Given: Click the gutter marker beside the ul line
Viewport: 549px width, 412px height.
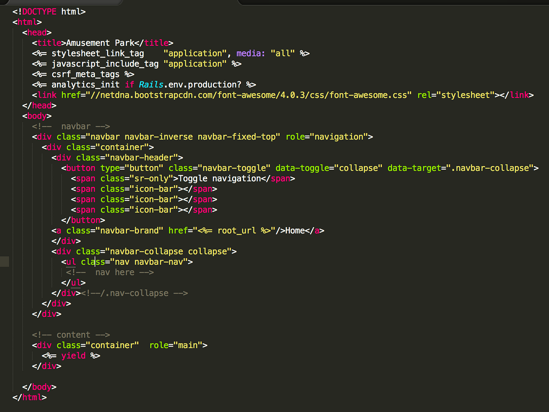Looking at the screenshot, I should point(4,262).
